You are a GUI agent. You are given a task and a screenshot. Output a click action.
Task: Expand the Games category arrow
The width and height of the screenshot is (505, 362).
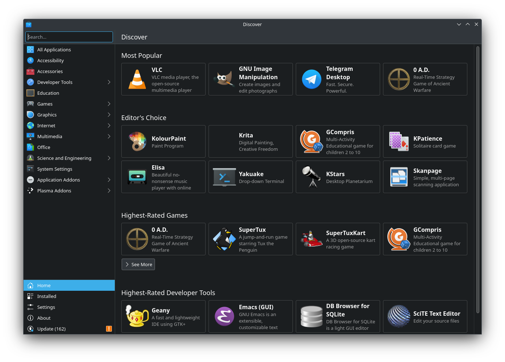(x=109, y=104)
